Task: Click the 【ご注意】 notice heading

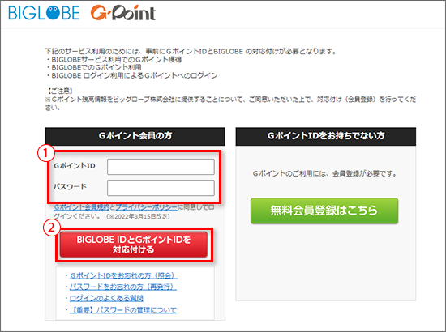Action: [60, 92]
